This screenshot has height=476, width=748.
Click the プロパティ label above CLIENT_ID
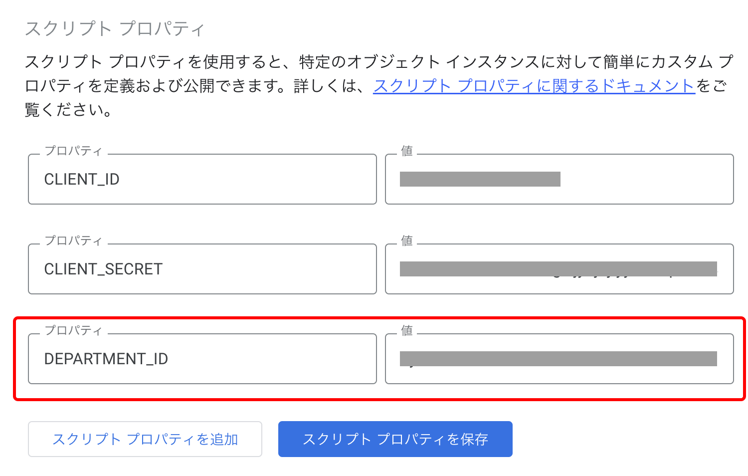(73, 151)
